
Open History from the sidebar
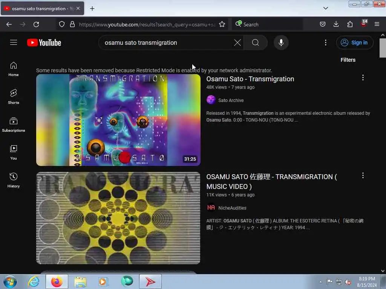point(14,180)
